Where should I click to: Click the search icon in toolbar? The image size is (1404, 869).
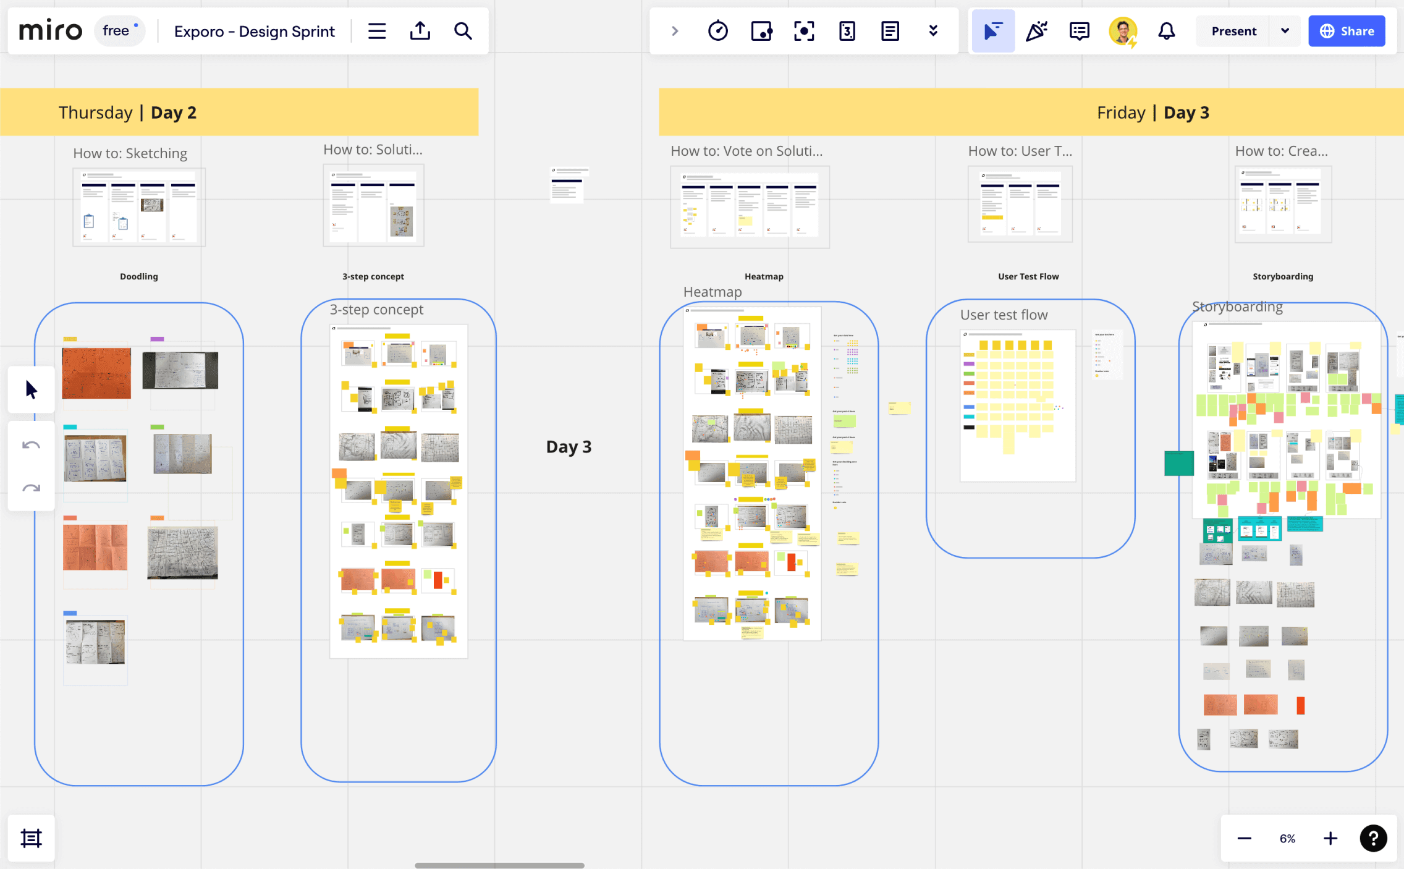click(463, 30)
